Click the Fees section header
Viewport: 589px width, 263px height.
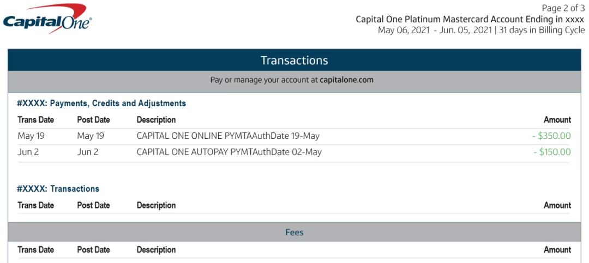click(x=294, y=233)
